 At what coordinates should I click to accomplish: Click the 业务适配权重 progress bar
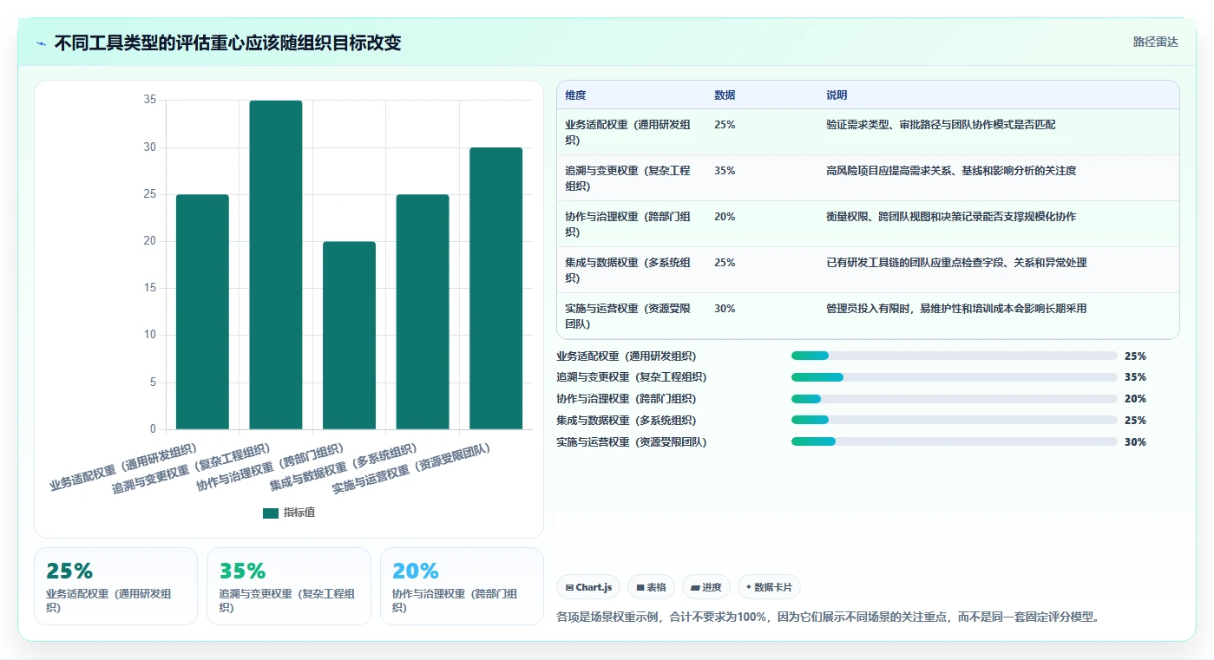[954, 356]
